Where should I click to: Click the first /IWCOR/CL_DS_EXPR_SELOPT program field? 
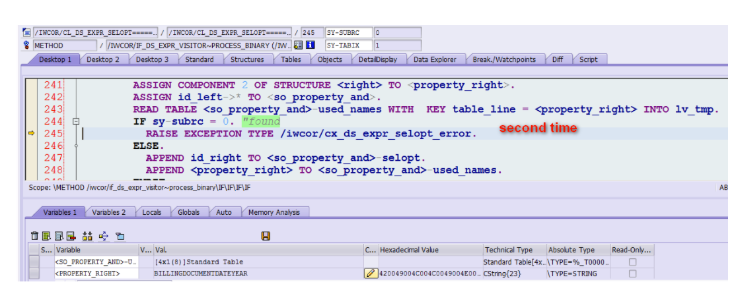click(96, 33)
